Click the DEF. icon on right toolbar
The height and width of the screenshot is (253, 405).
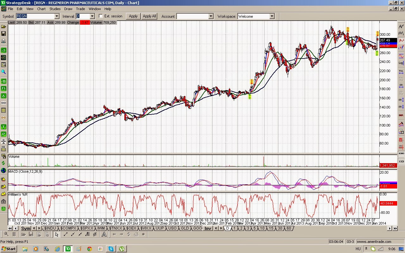tap(401, 115)
